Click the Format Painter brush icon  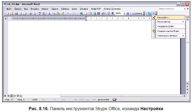[62, 13]
